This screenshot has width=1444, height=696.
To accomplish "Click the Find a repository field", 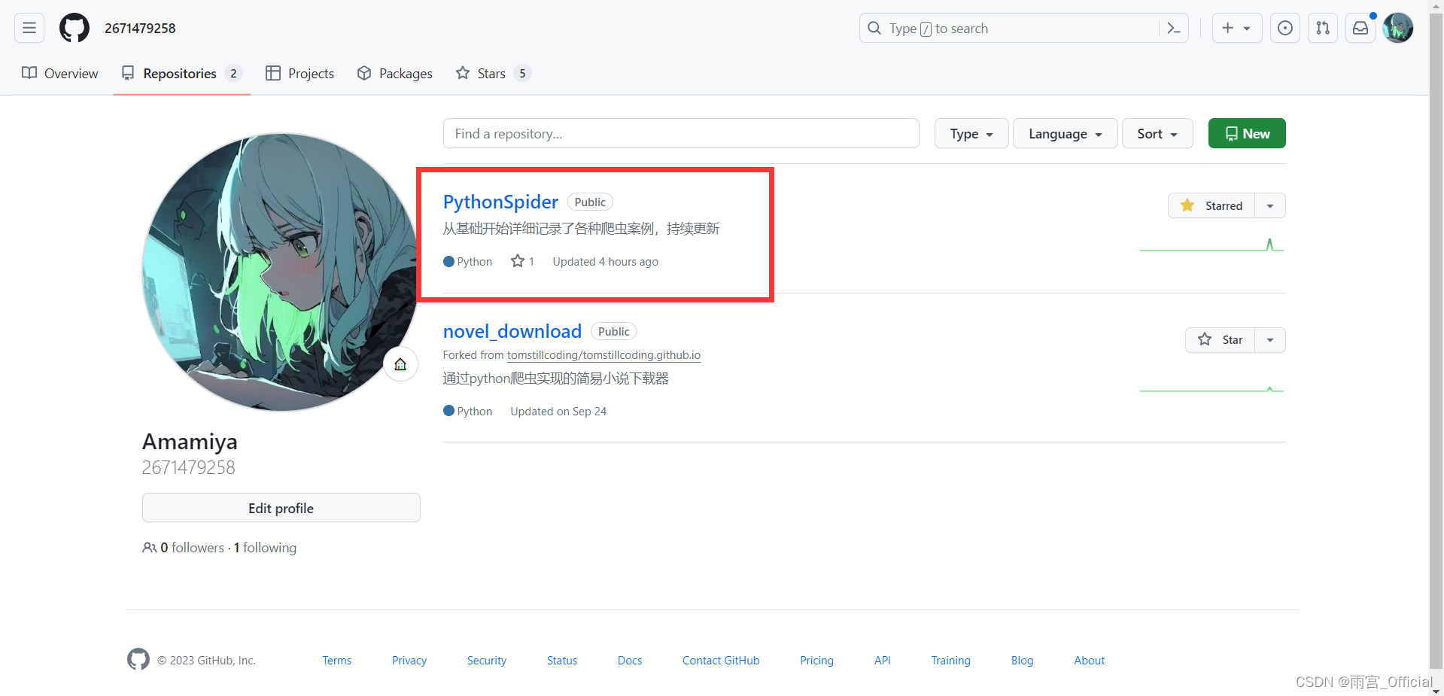I will [x=681, y=133].
